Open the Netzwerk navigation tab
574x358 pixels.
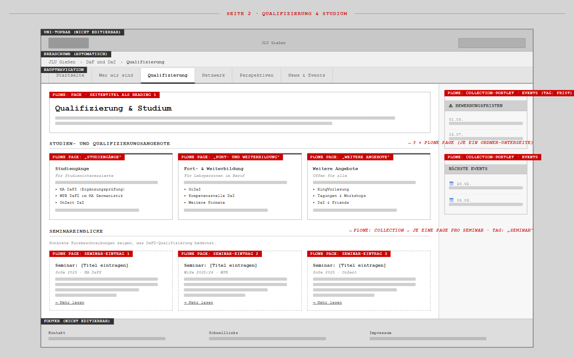coord(213,75)
